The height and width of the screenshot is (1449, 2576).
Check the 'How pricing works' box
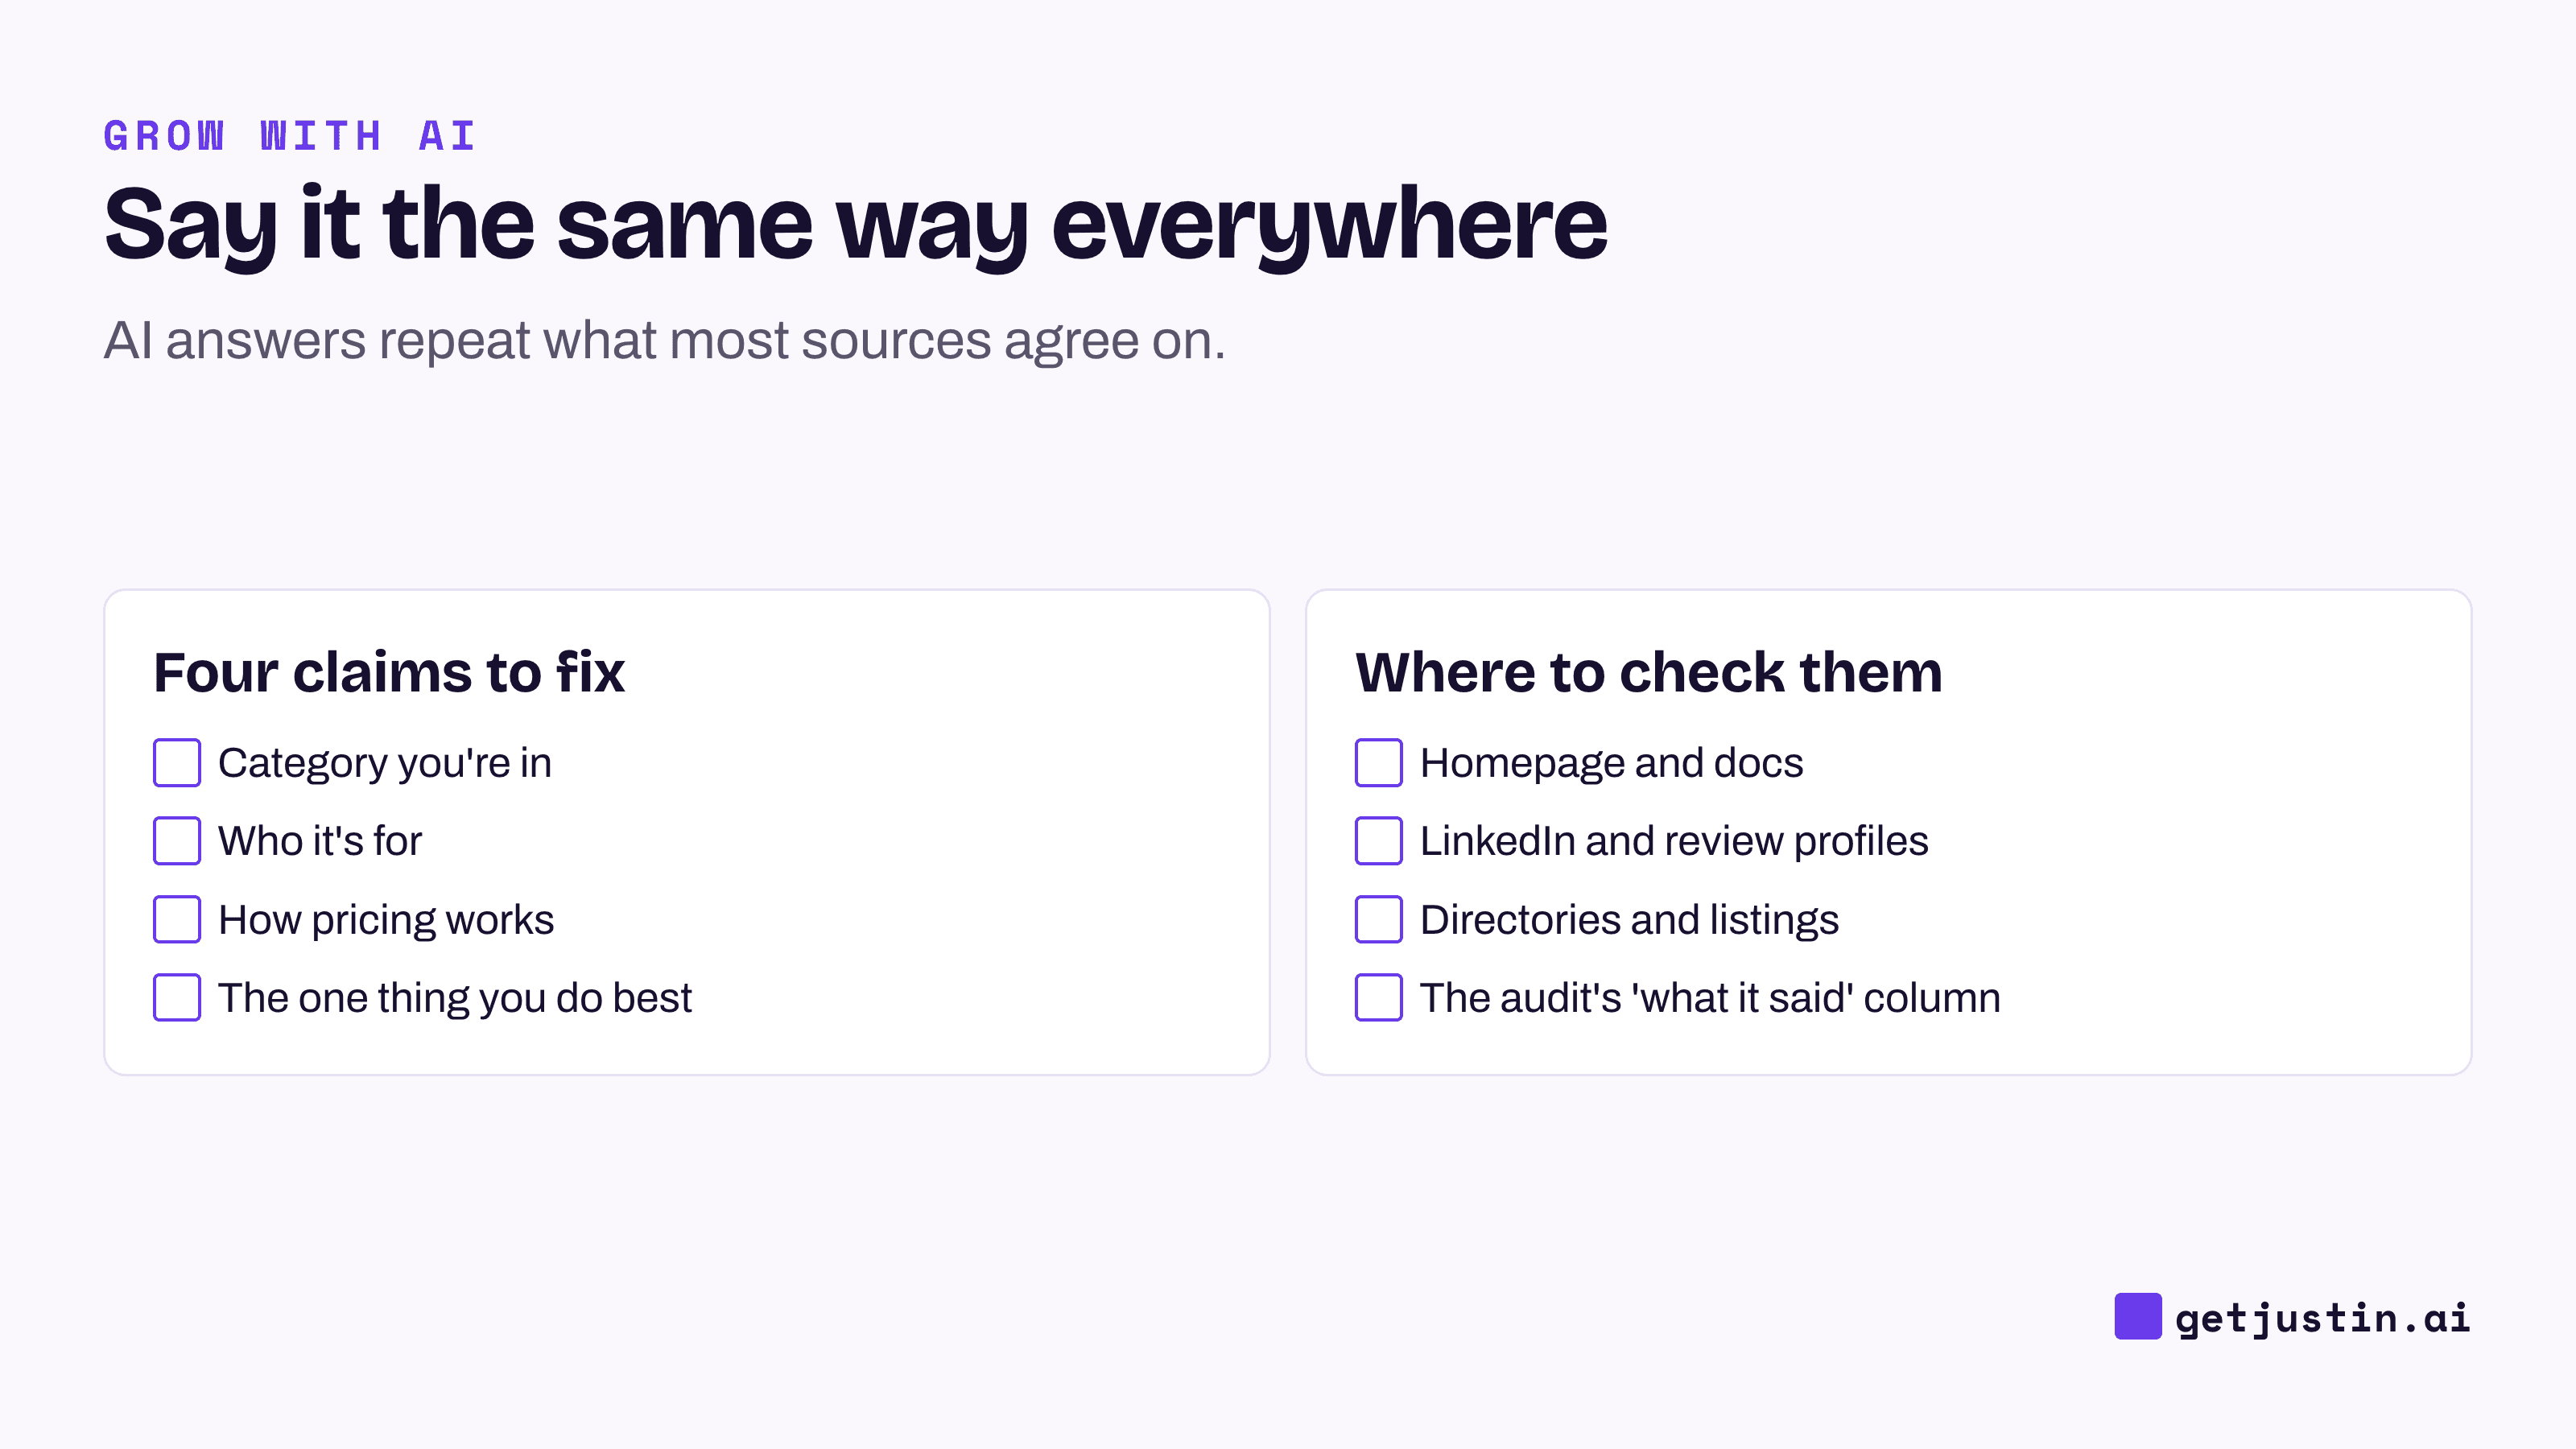coord(177,919)
